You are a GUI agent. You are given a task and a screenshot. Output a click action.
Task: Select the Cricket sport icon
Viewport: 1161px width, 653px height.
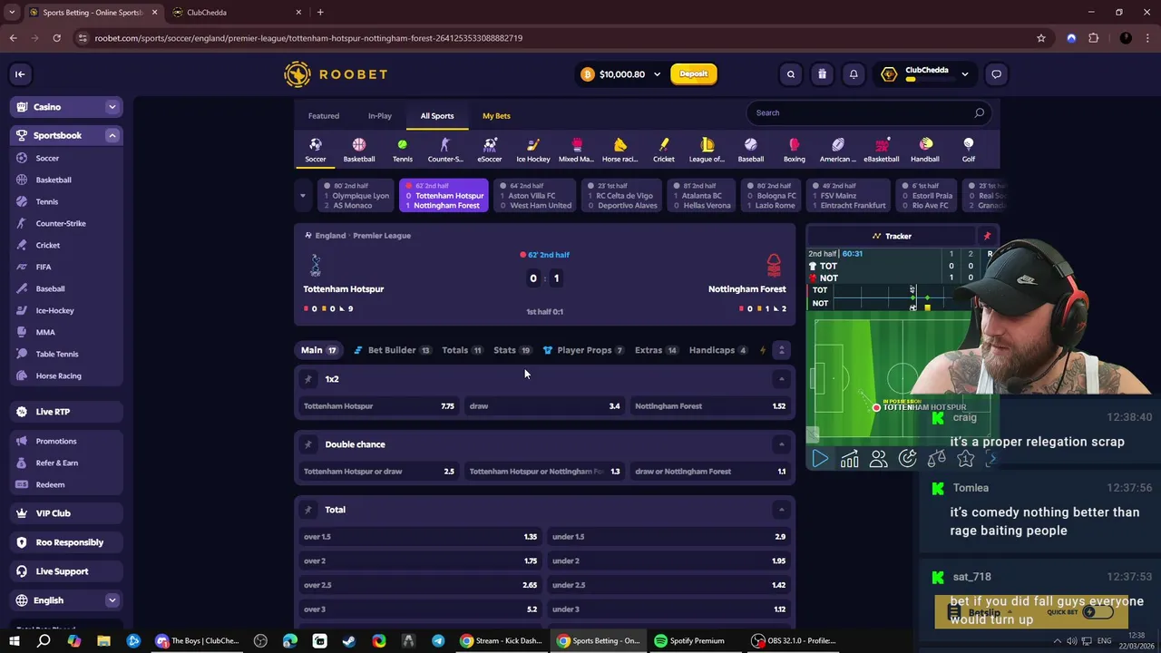(x=664, y=150)
